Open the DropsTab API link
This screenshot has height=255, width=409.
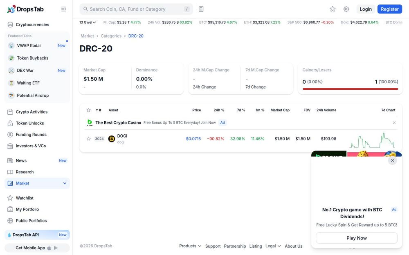pyautogui.click(x=37, y=235)
